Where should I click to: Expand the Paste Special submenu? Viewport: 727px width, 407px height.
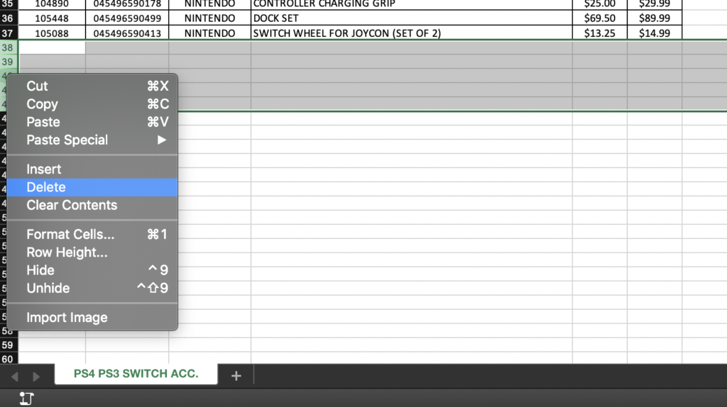(92, 140)
